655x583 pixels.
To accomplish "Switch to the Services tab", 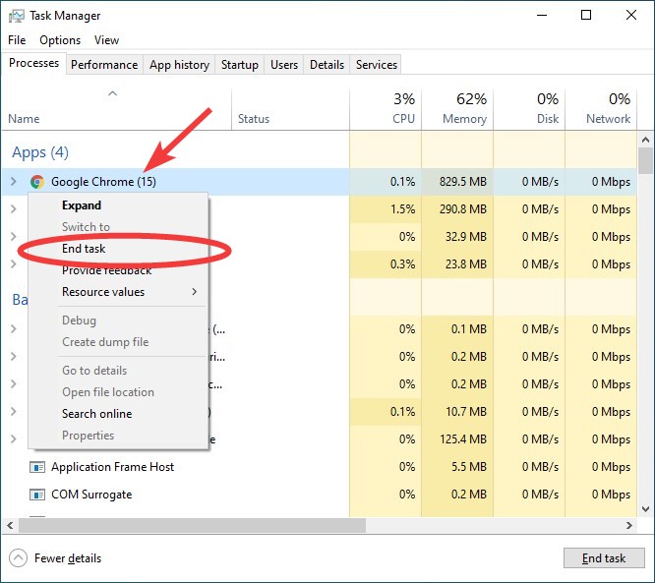I will (376, 65).
